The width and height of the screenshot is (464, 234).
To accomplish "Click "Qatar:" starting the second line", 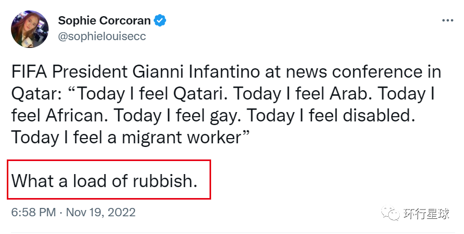I will coord(34,94).
